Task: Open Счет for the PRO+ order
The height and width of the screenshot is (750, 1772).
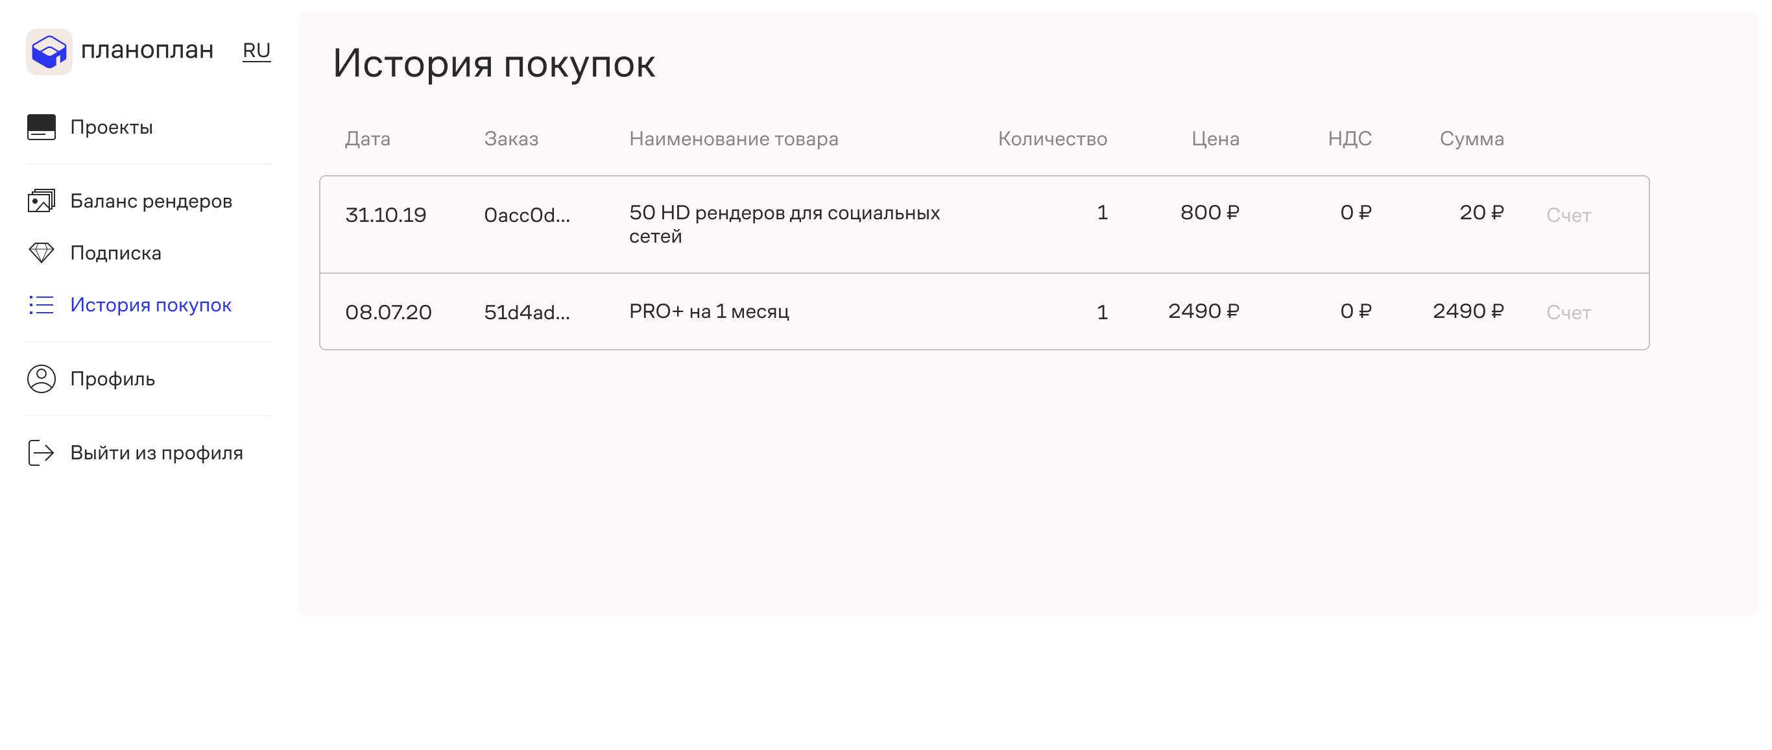Action: coord(1568,312)
